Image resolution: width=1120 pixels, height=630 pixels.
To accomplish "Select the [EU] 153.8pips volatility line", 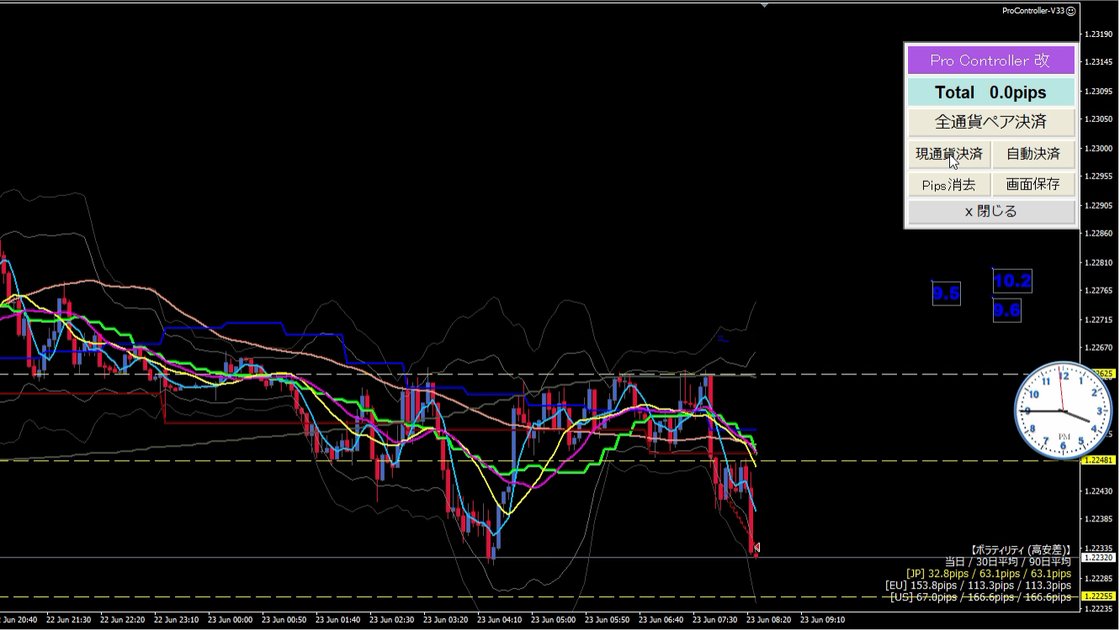I will [x=978, y=585].
